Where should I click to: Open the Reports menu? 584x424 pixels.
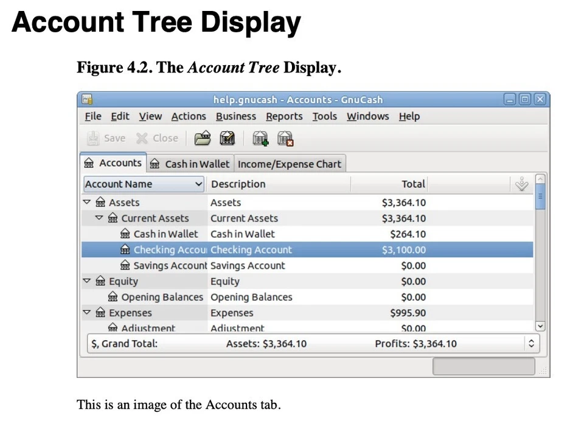point(284,116)
